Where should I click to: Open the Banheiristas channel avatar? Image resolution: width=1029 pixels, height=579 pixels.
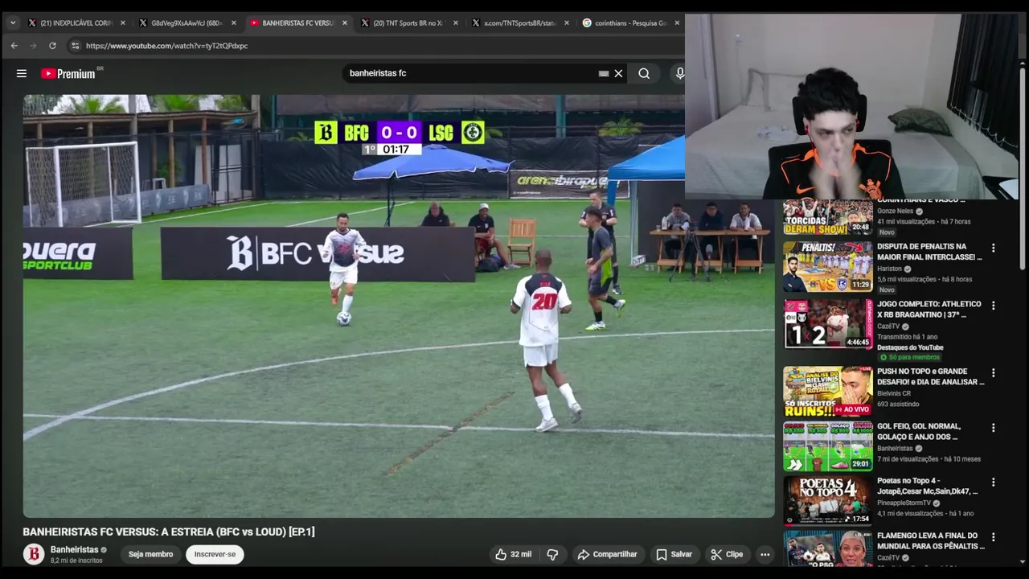pos(34,554)
